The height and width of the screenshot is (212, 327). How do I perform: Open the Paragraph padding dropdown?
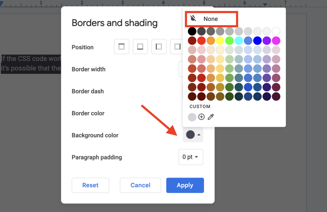[x=191, y=157]
